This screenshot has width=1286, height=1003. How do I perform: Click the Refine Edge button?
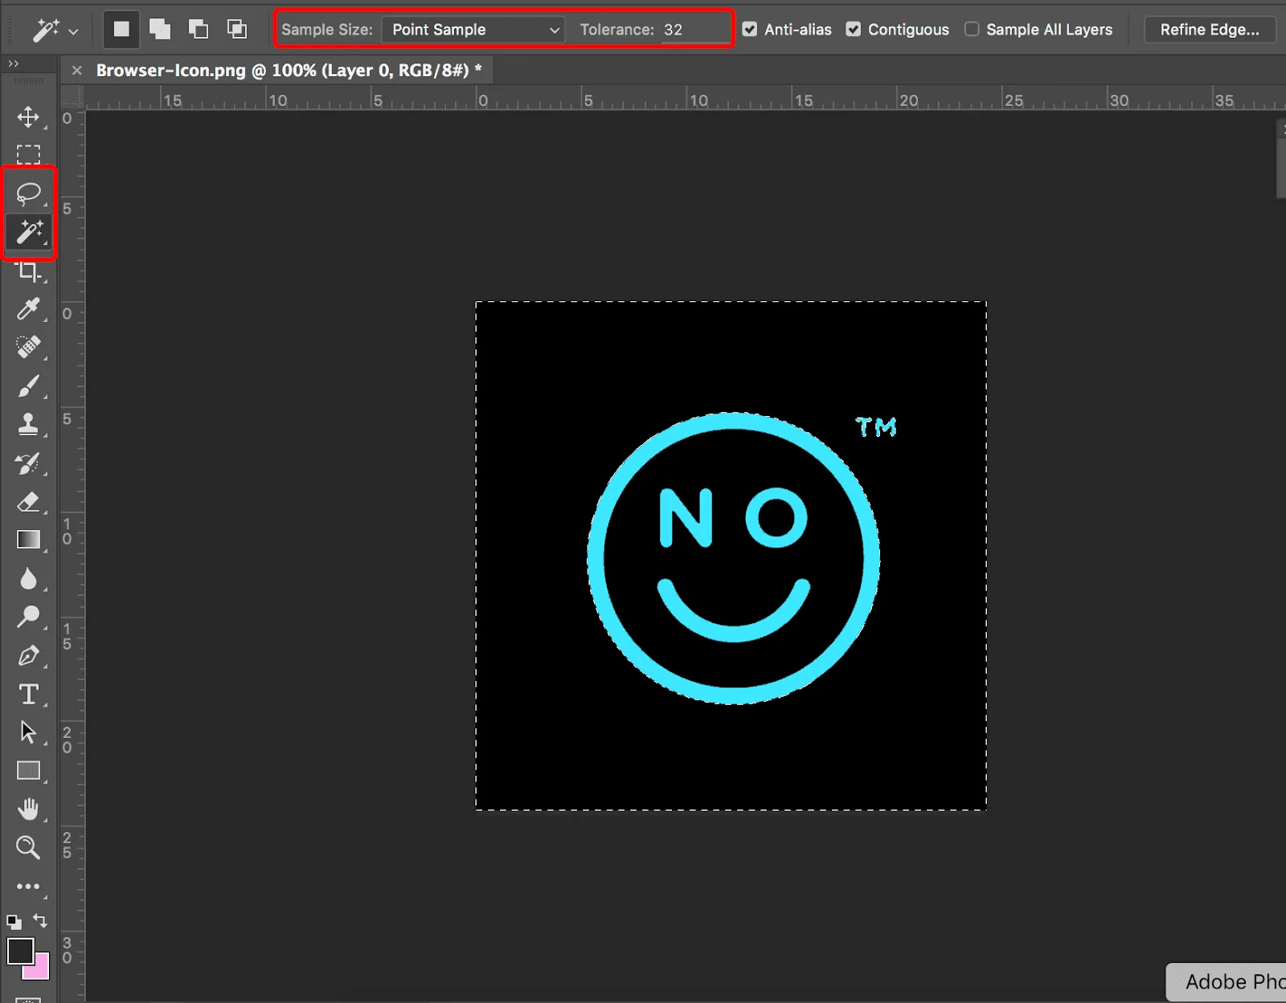(x=1210, y=29)
